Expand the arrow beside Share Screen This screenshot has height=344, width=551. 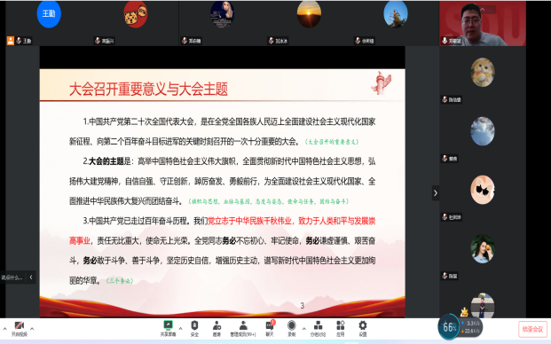[x=181, y=329]
